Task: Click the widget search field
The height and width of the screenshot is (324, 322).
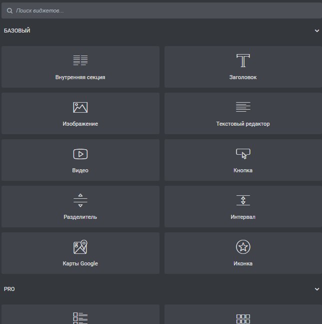Action: [161, 11]
